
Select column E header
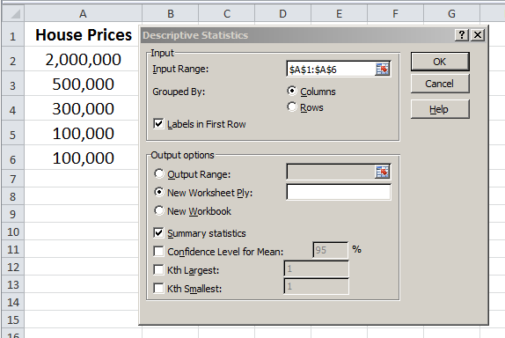coord(339,14)
